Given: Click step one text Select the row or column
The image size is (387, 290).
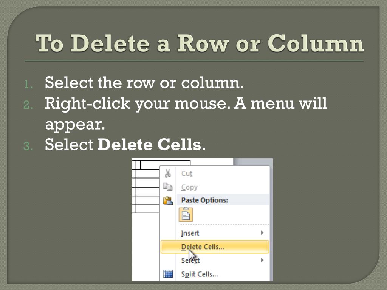Looking at the screenshot, I should point(144,82).
